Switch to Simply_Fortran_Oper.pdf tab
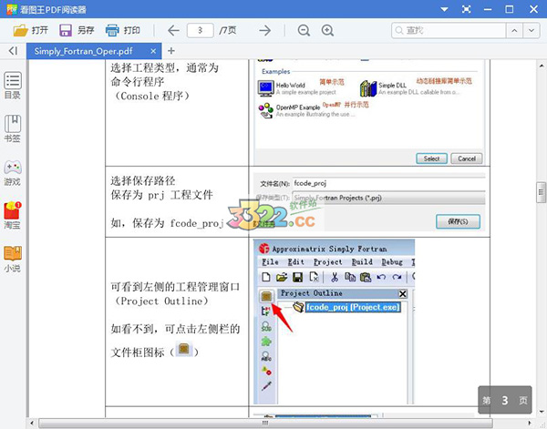This screenshot has height=429, width=547. point(84,51)
